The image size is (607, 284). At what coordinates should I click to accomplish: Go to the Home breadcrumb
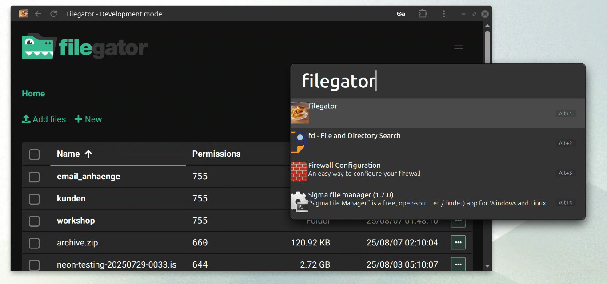pos(33,94)
